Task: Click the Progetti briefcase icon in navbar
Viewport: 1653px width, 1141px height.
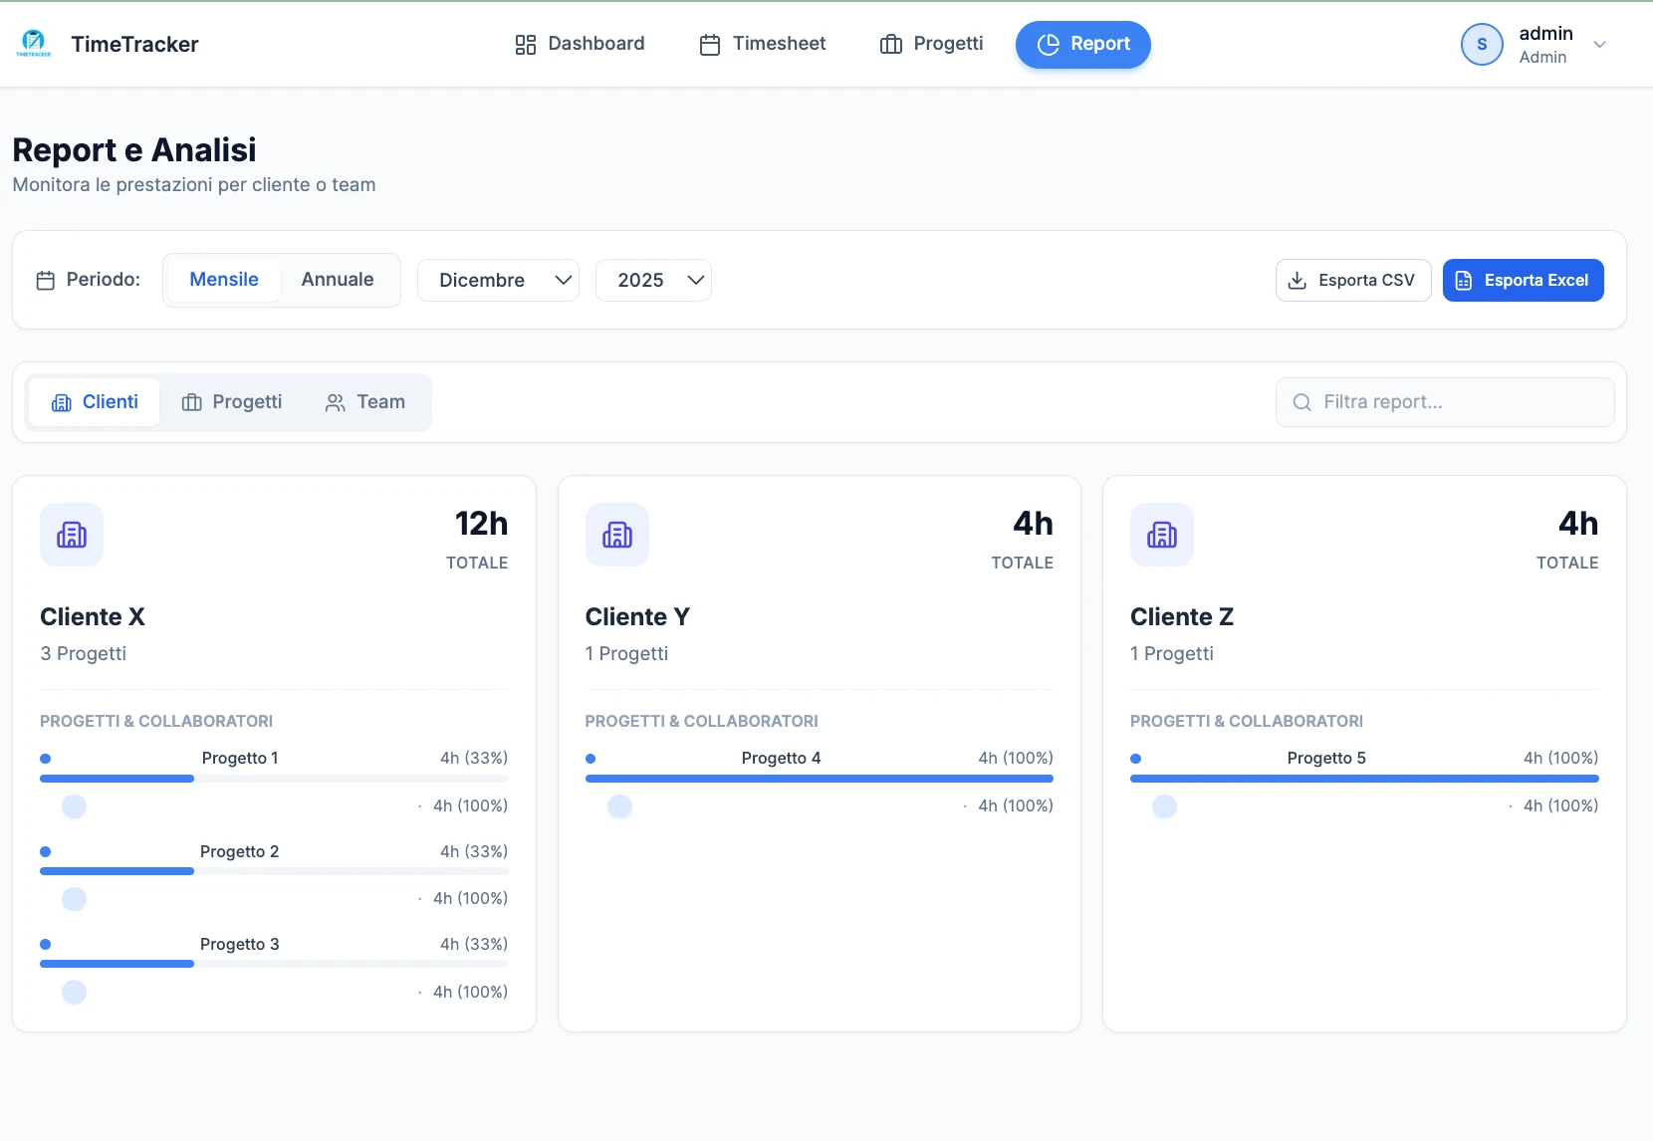Action: 891,45
